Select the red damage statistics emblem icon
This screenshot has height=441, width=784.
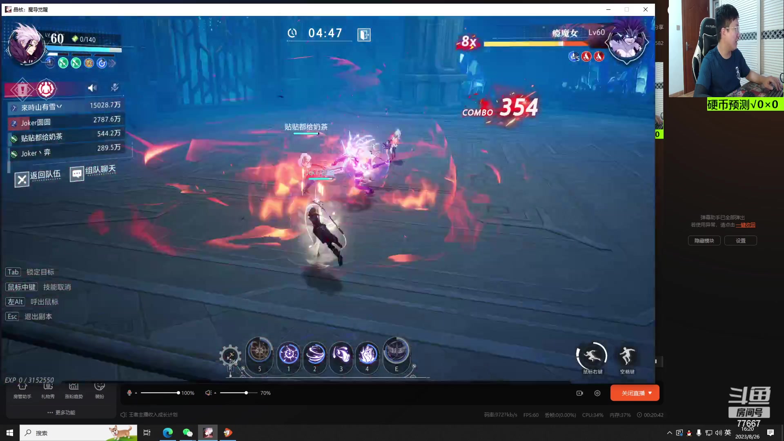point(46,89)
